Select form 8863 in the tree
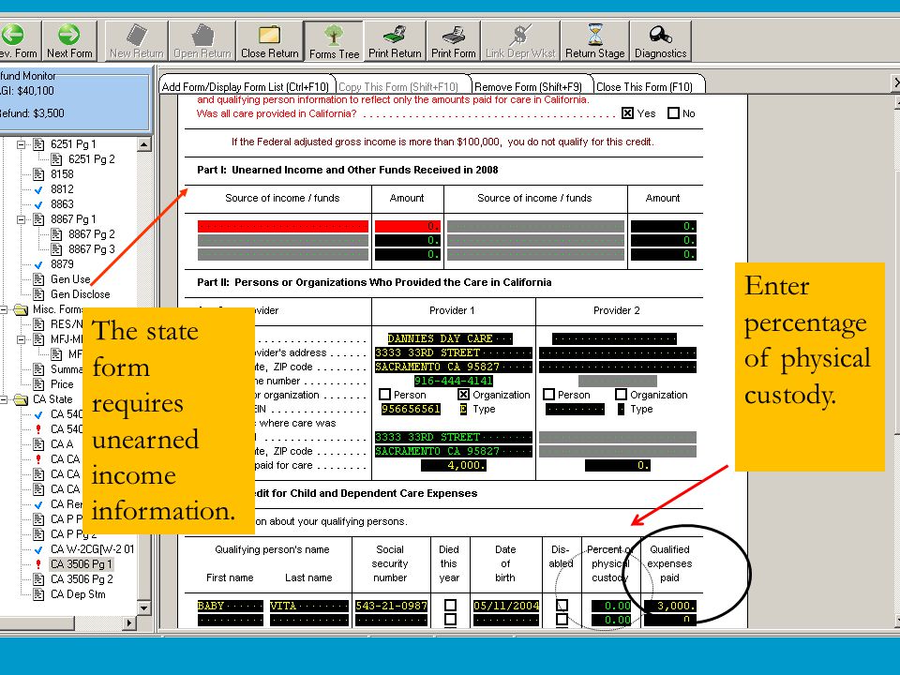The height and width of the screenshot is (675, 900). click(62, 203)
